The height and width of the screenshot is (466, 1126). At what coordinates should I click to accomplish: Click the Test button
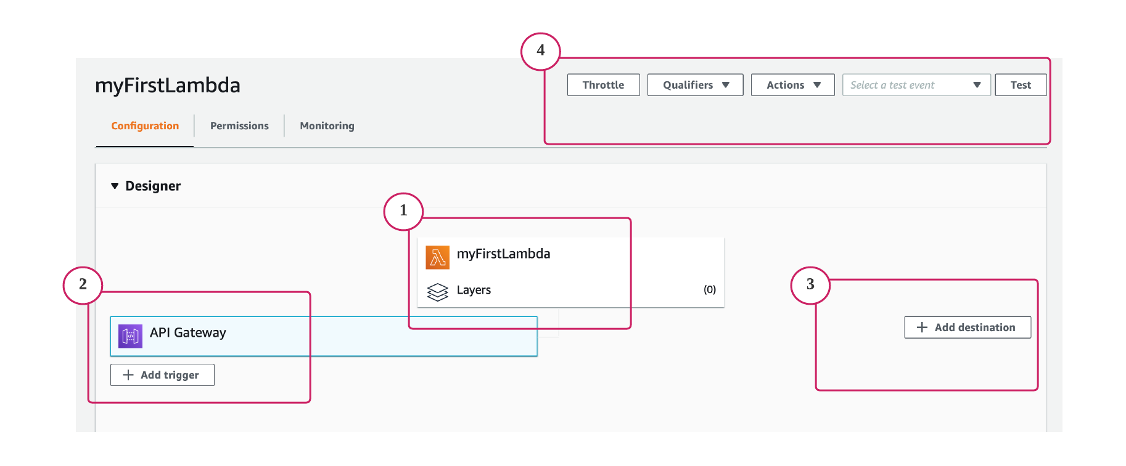[x=1021, y=85]
